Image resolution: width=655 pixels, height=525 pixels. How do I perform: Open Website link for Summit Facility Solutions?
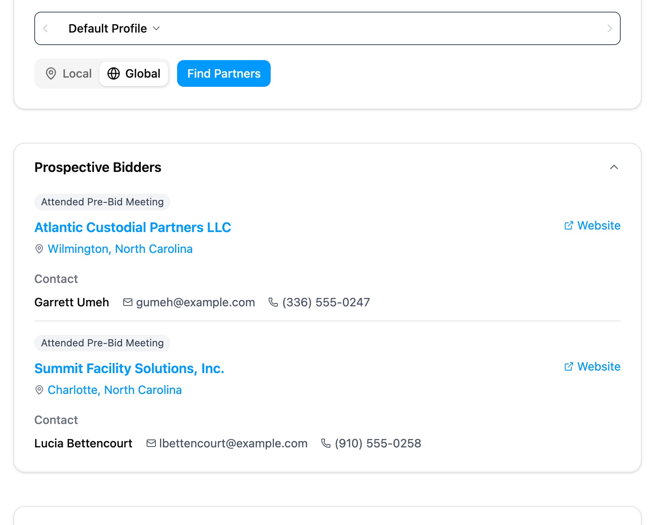592,366
